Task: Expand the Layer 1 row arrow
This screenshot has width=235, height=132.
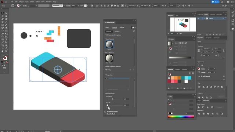Action: tap(204, 18)
